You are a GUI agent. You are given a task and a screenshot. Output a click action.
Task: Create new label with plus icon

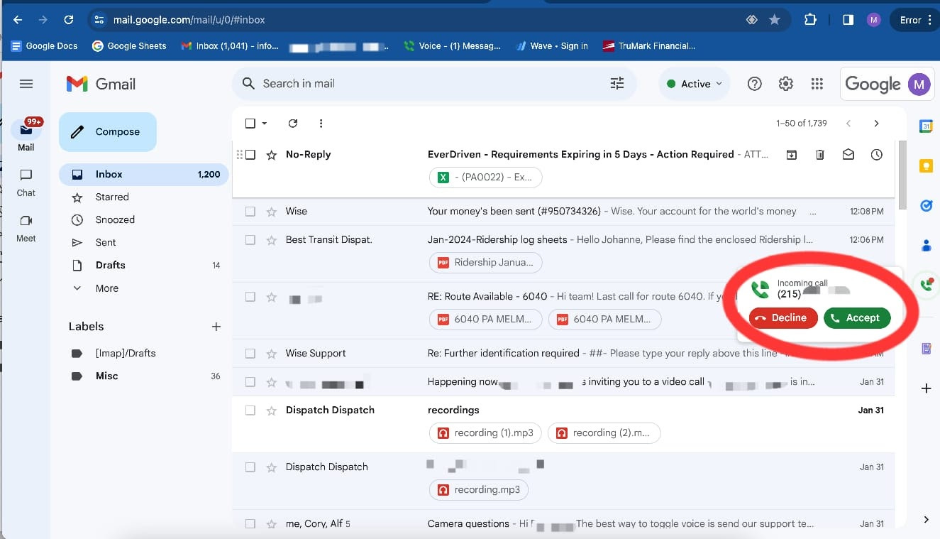coord(216,327)
